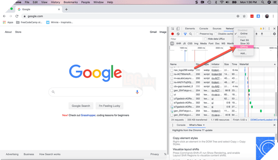Choose Online in the throttling menu
278x160 pixels.
pyautogui.click(x=244, y=33)
